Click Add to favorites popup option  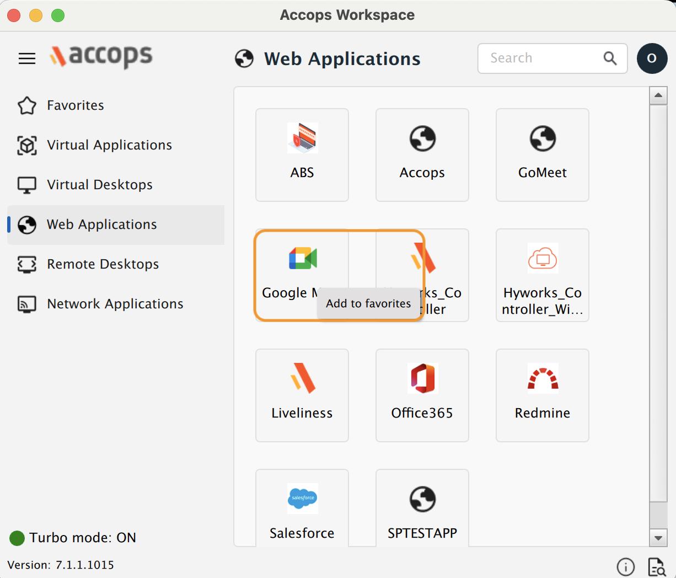click(368, 303)
